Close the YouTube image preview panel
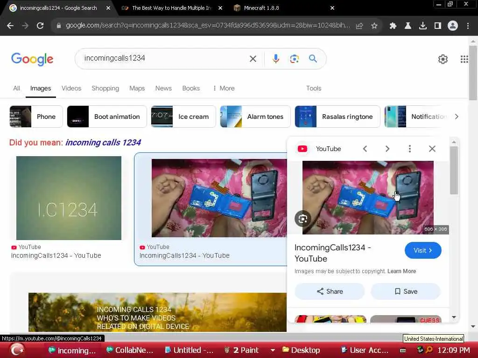The height and width of the screenshot is (358, 478). coord(432,149)
